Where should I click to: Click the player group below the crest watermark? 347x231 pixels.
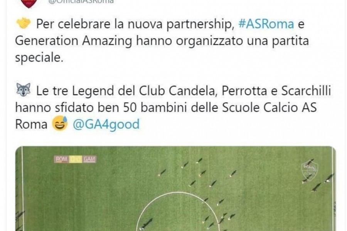click(x=319, y=182)
